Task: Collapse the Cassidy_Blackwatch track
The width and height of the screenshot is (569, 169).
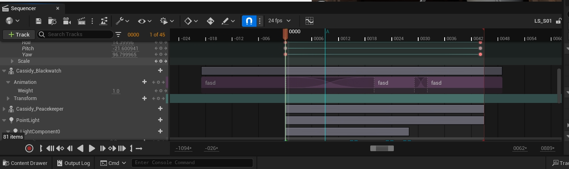Action: click(4, 71)
